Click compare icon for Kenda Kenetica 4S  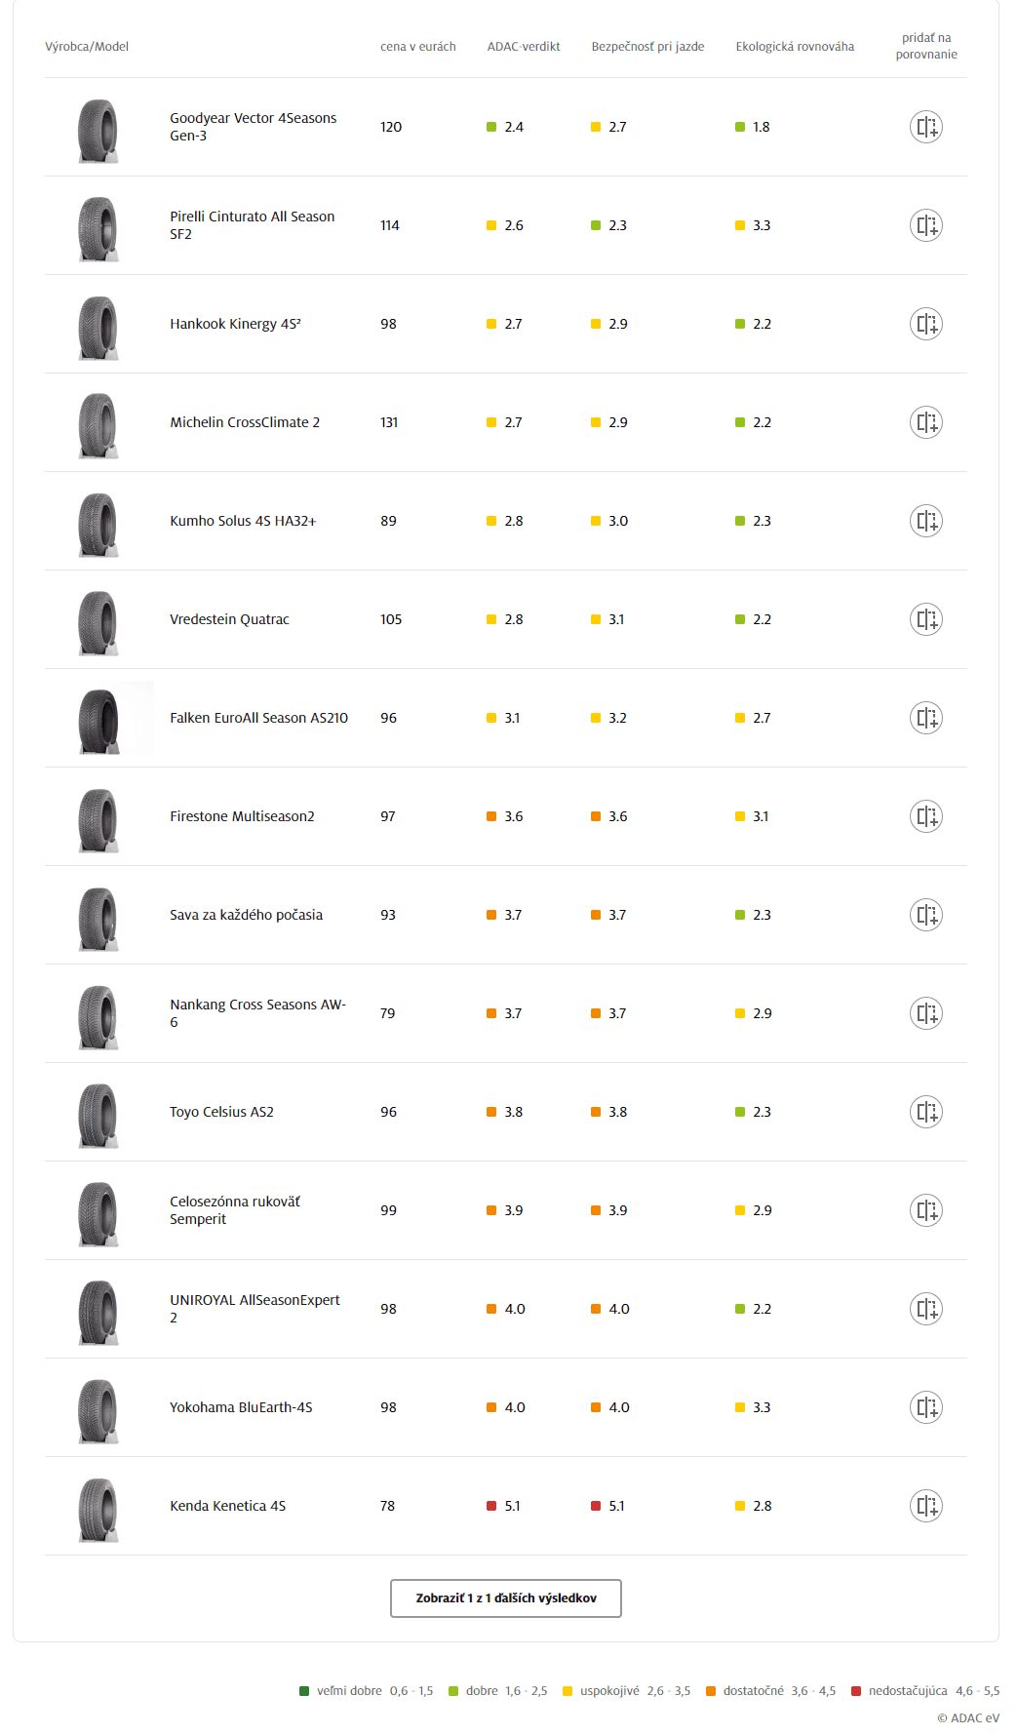925,1506
